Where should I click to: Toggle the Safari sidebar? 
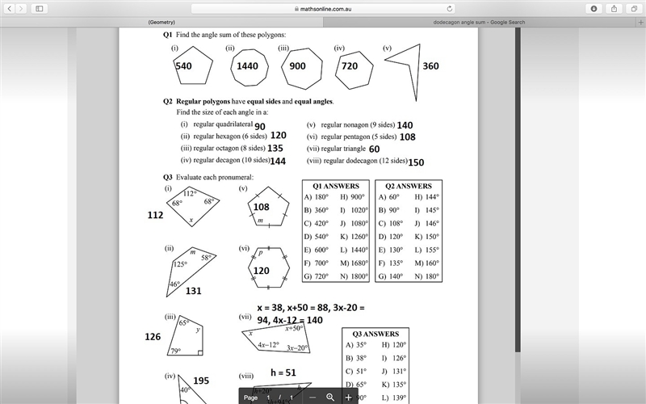tap(39, 8)
